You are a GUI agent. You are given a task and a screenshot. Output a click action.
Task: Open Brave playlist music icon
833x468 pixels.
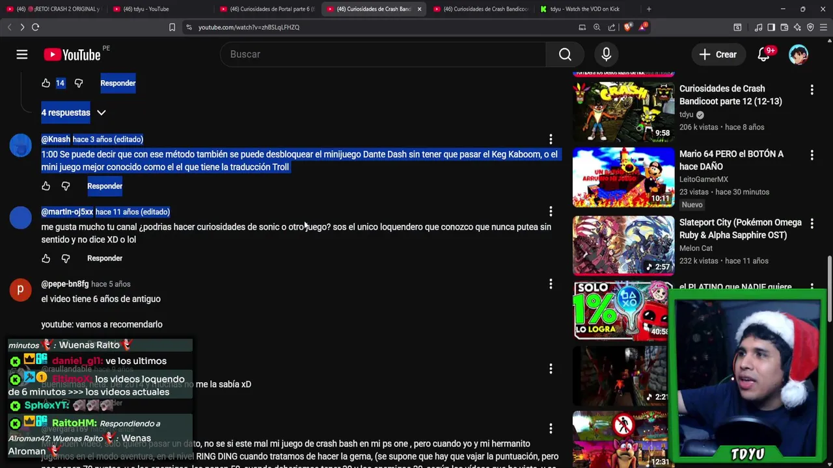[x=758, y=27]
